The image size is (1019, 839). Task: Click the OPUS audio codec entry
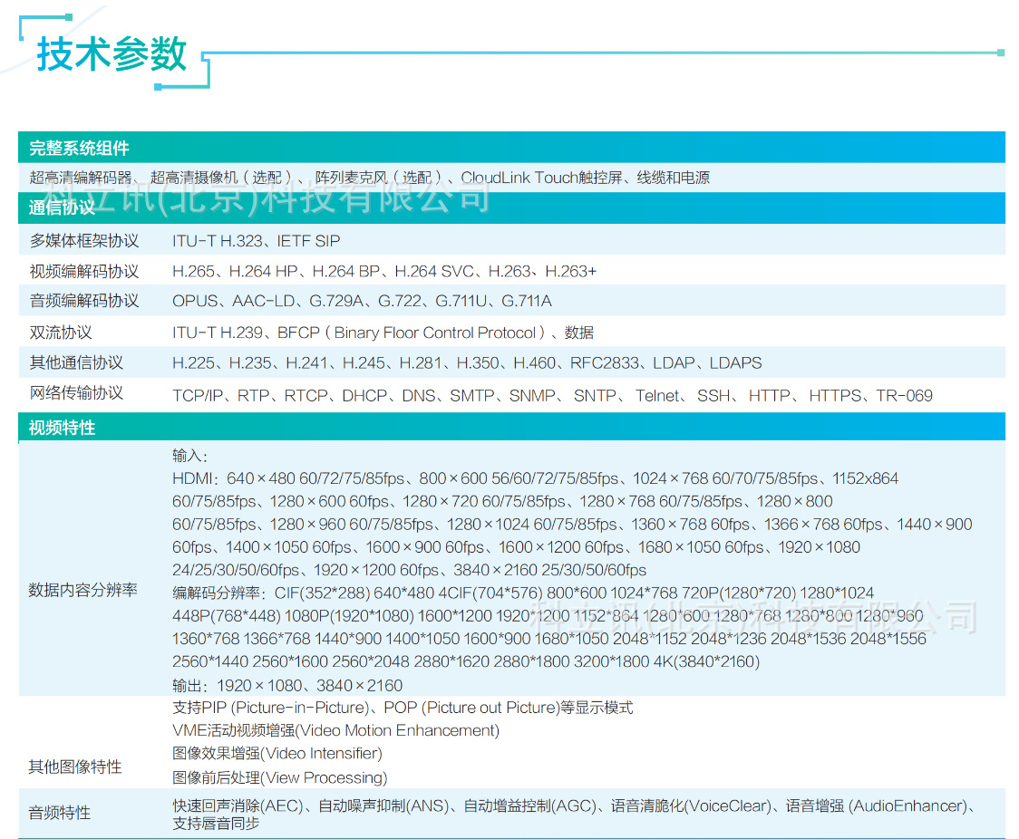[194, 301]
